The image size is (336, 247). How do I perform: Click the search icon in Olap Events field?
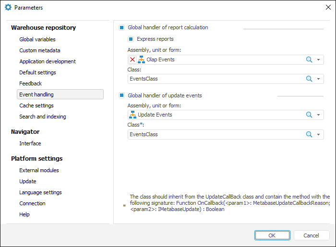[309, 59]
